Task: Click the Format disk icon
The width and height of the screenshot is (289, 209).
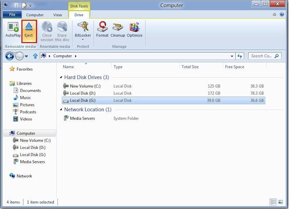Action: (102, 30)
